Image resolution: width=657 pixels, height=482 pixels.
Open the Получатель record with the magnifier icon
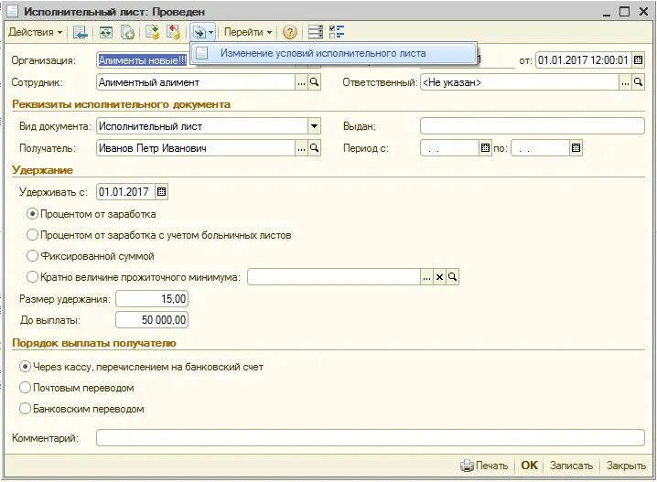coord(314,148)
